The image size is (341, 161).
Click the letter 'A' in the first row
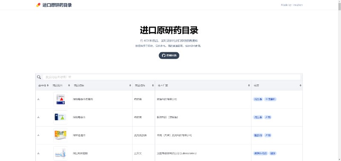click(38, 99)
